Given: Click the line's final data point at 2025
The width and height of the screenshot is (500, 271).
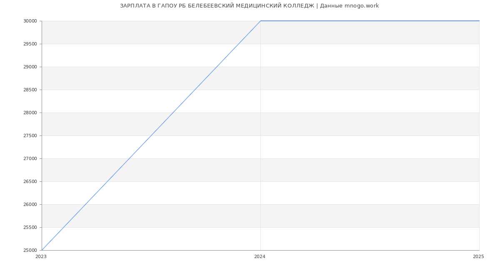Looking at the screenshot, I should click(x=479, y=21).
